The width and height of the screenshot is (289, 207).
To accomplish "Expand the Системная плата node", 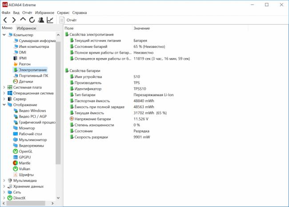I will tap(4, 87).
